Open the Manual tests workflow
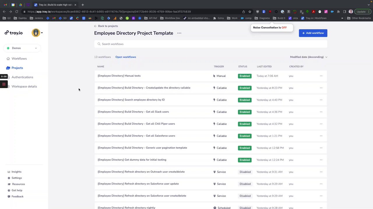373x209 pixels. pos(119,76)
